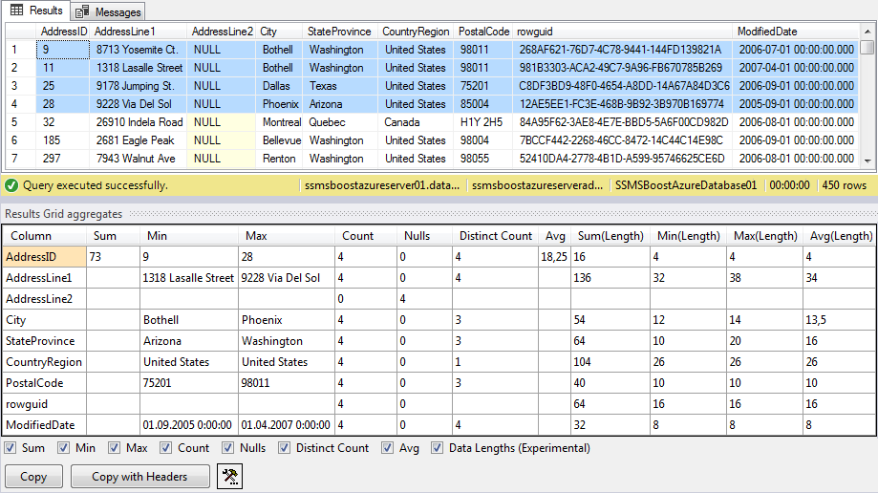The width and height of the screenshot is (878, 493).
Task: Click the 'Dallas' city cell
Action: [280, 86]
